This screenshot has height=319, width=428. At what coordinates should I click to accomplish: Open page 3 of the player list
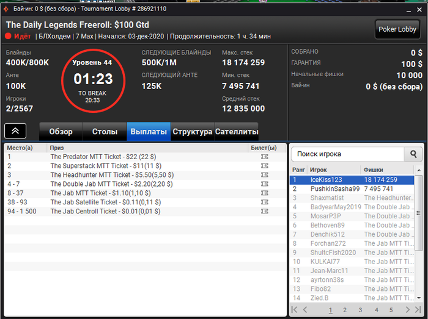[360, 310]
